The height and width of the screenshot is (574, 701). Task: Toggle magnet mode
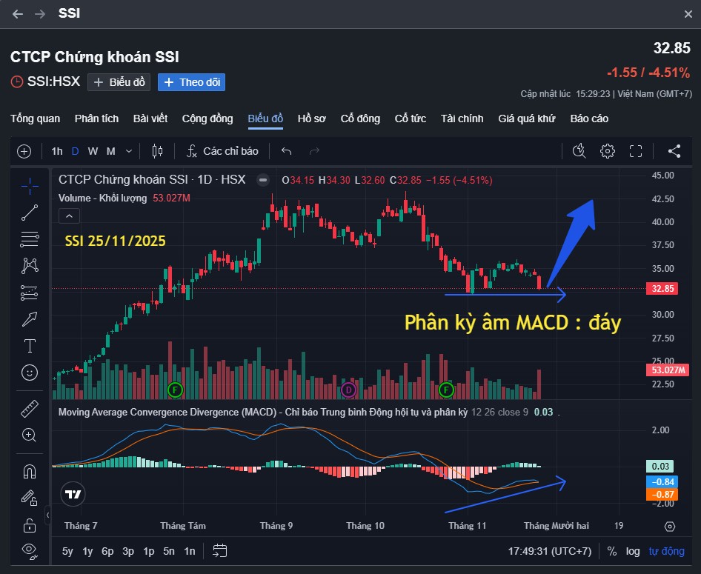pyautogui.click(x=30, y=472)
